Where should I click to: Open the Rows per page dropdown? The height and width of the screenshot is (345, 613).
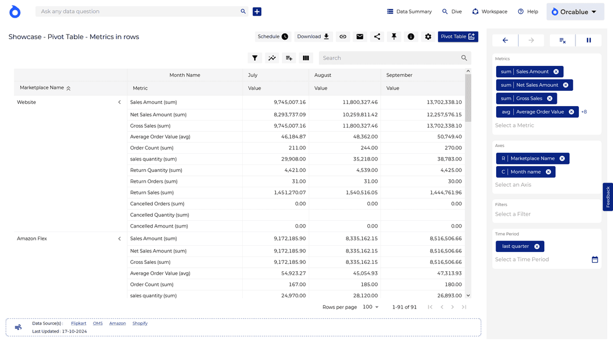pos(371,306)
